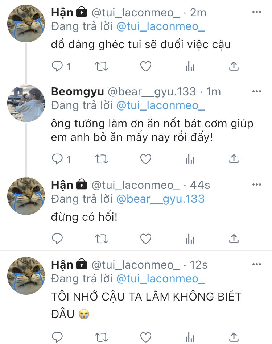This screenshot has width=272, height=344.
Task: Like Beomgyu's reply tweet
Action: tap(146, 159)
